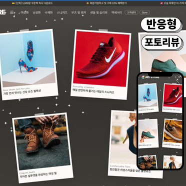Open the 부츠 및 워커 category
186x186 pixels.
78,12
